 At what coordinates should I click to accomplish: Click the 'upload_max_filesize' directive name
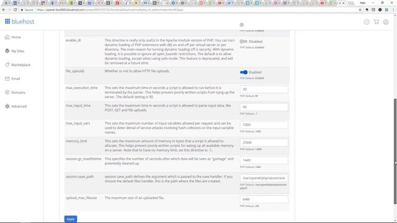click(x=81, y=198)
